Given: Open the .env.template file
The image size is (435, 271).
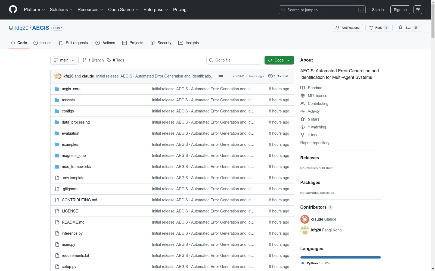Looking at the screenshot, I should tap(73, 178).
